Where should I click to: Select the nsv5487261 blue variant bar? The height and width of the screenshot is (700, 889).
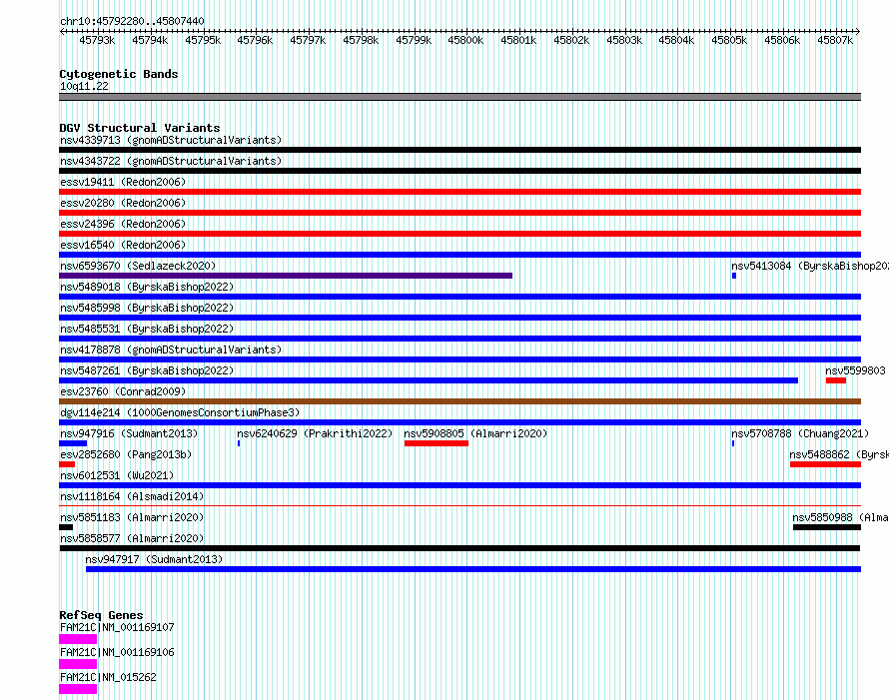coord(429,380)
